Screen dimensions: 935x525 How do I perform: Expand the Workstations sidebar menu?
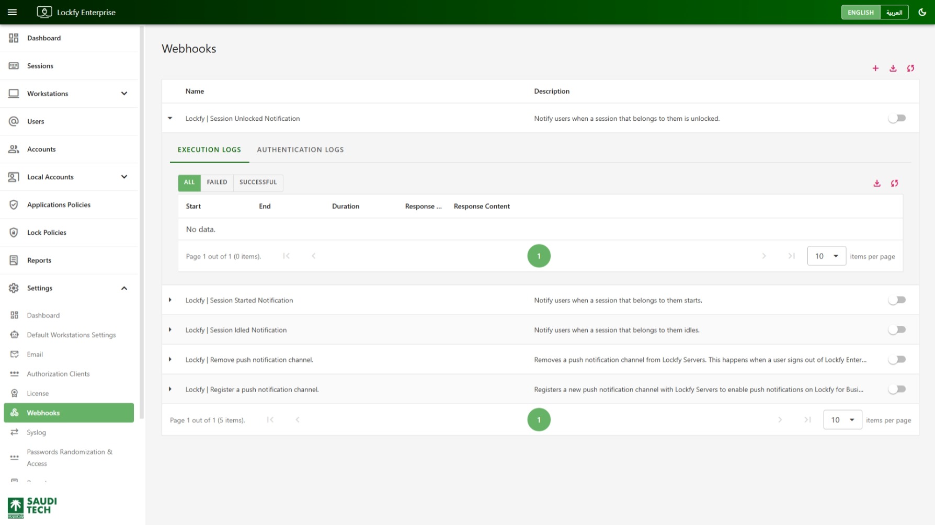click(70, 94)
